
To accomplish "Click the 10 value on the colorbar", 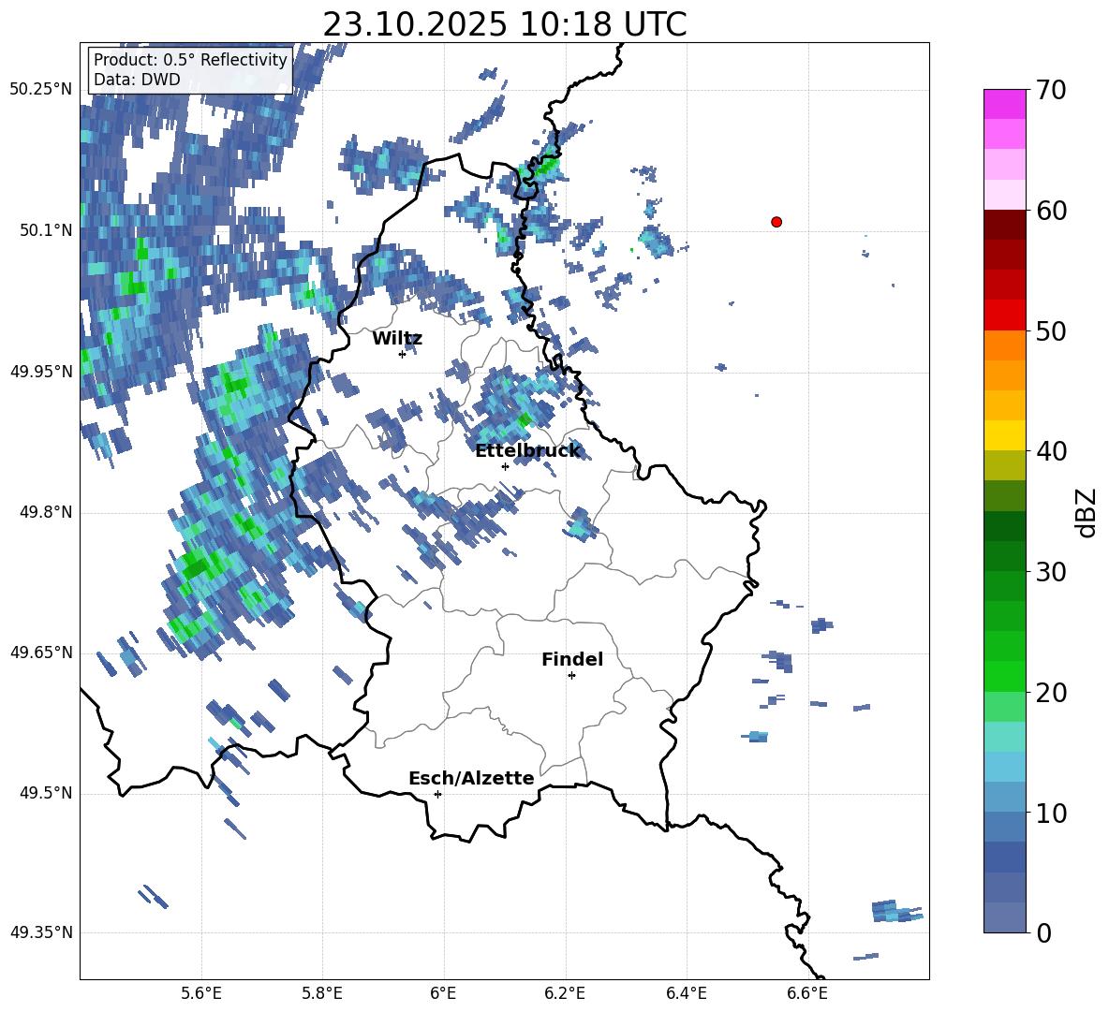I will click(x=1051, y=813).
